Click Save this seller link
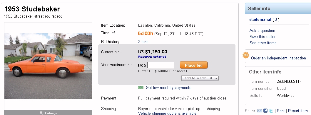 [262, 37]
